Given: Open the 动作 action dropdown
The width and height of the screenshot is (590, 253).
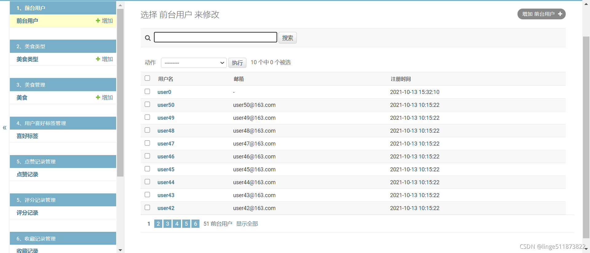Looking at the screenshot, I should pos(194,63).
